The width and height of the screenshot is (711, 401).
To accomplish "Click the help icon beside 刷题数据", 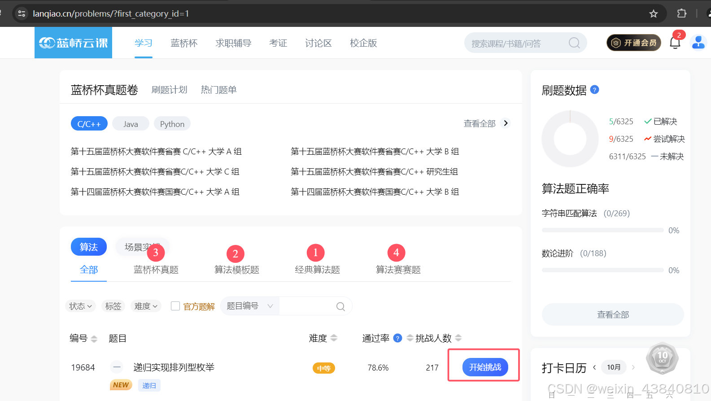I will pos(595,90).
